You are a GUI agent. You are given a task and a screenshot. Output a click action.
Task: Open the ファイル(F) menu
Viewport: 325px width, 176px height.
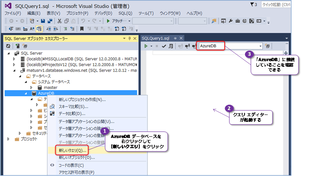(13, 13)
